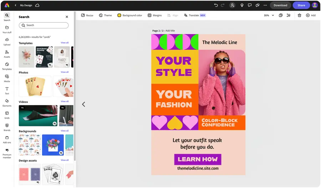Open the Elements panel
Image resolution: width=321 pixels, height=188 pixels.
pyautogui.click(x=7, y=103)
